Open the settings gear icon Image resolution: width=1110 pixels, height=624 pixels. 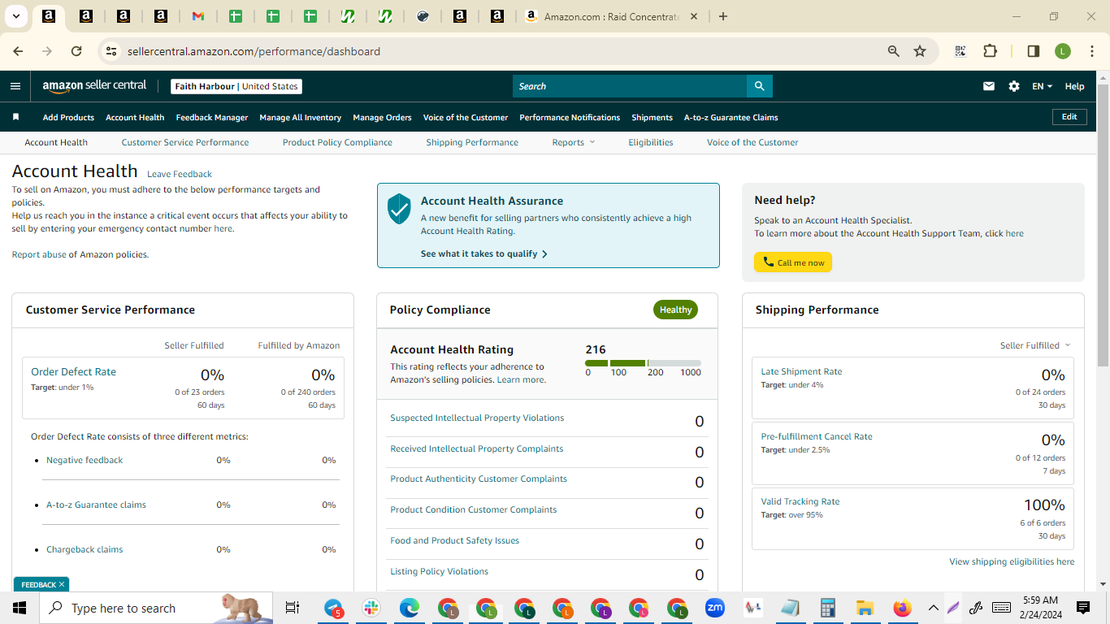click(x=1014, y=86)
